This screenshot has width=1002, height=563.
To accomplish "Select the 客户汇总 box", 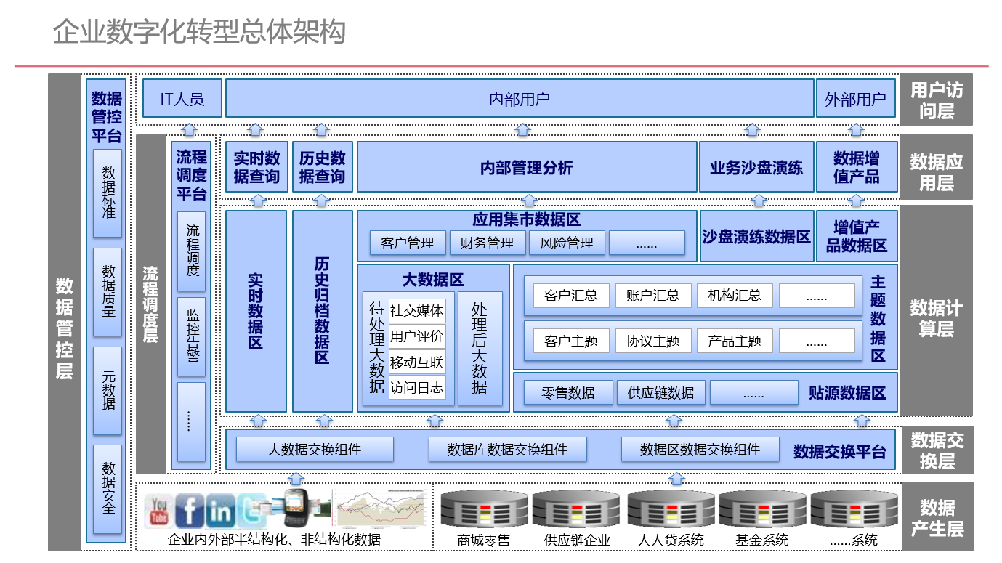I will point(571,295).
